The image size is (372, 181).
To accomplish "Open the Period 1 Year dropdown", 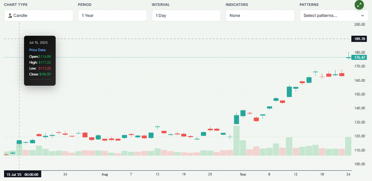I will click(112, 15).
